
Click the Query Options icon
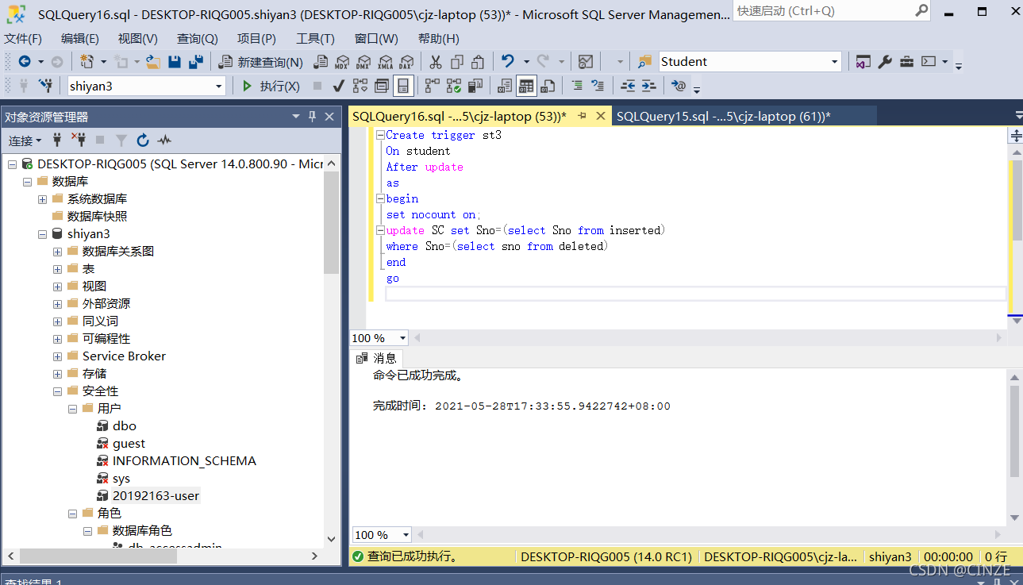click(x=382, y=86)
